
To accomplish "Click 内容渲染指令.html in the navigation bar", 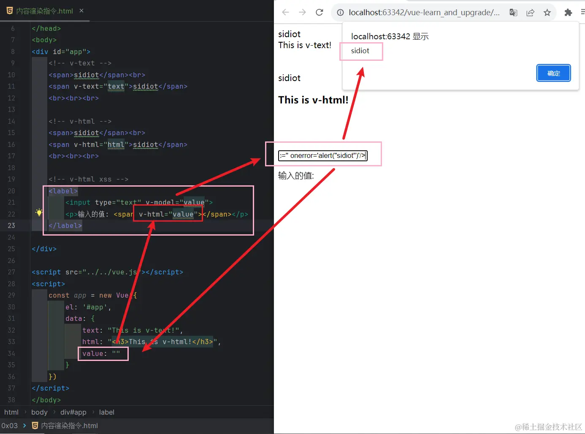I will coord(69,426).
